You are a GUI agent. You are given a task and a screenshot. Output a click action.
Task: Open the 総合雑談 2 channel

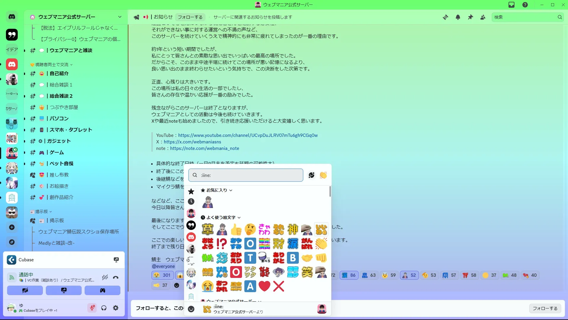pyautogui.click(x=61, y=96)
